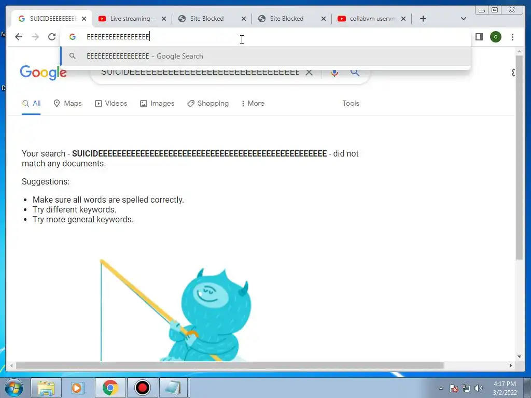The width and height of the screenshot is (531, 398).
Task: Open the notepad-like app in taskbar
Action: click(173, 388)
